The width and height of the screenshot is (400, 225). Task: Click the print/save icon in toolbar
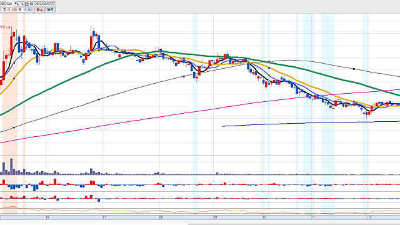(x=26, y=4)
